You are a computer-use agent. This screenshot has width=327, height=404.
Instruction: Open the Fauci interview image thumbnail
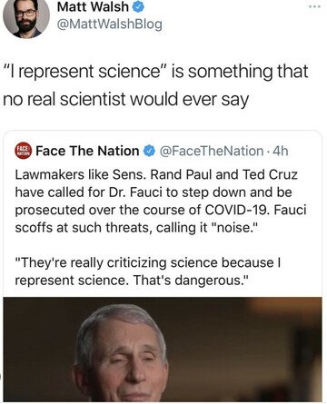pyautogui.click(x=163, y=350)
